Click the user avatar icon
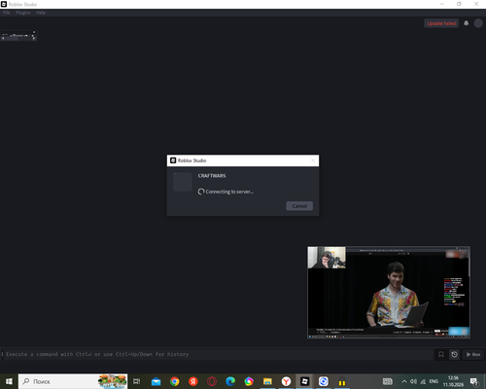Screen dimensions: 486x389 pyautogui.click(x=478, y=23)
